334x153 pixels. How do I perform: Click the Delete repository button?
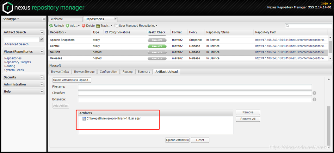click(x=88, y=26)
